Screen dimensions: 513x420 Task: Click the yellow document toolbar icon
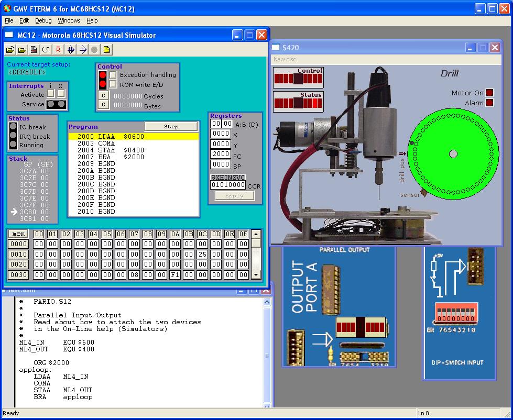pos(106,50)
